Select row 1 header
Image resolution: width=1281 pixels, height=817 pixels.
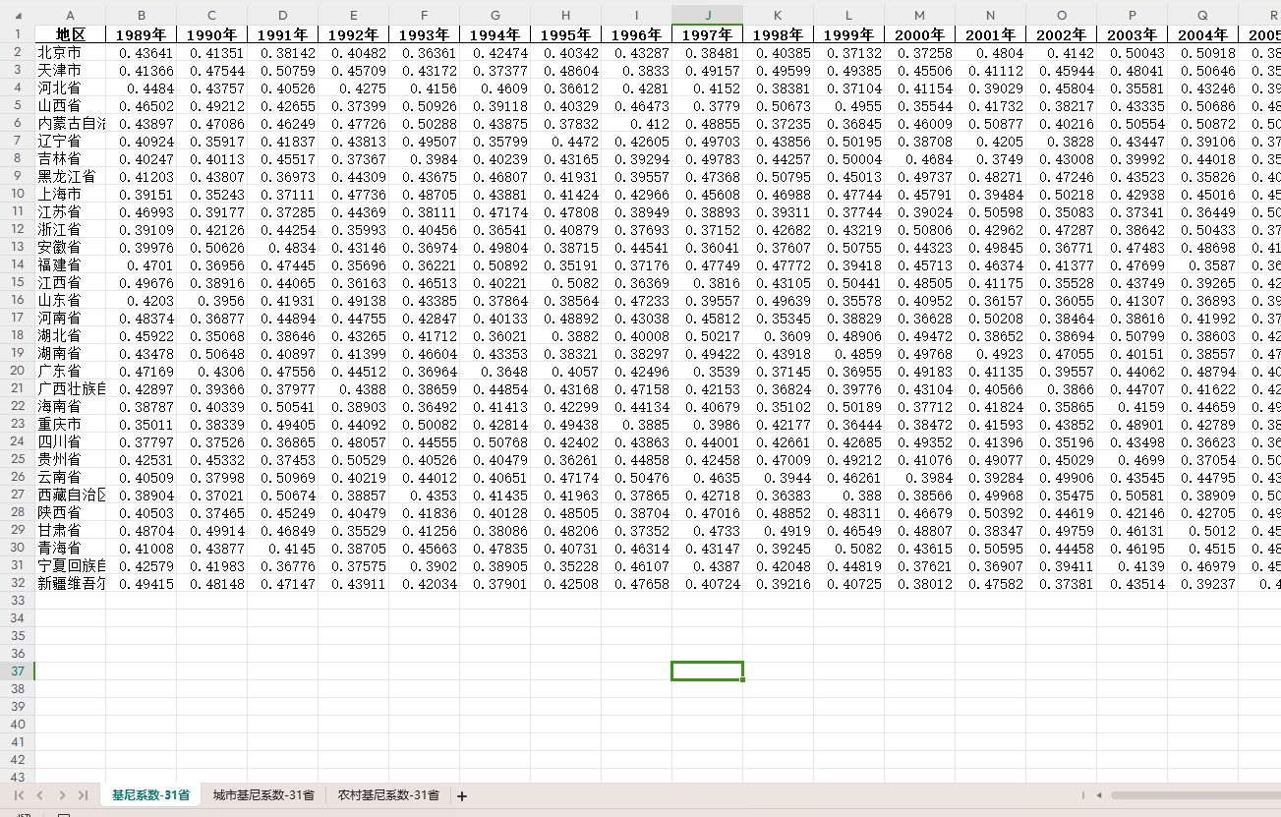tap(17, 33)
